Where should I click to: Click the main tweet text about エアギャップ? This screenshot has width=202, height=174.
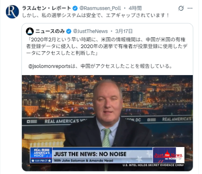(95, 15)
